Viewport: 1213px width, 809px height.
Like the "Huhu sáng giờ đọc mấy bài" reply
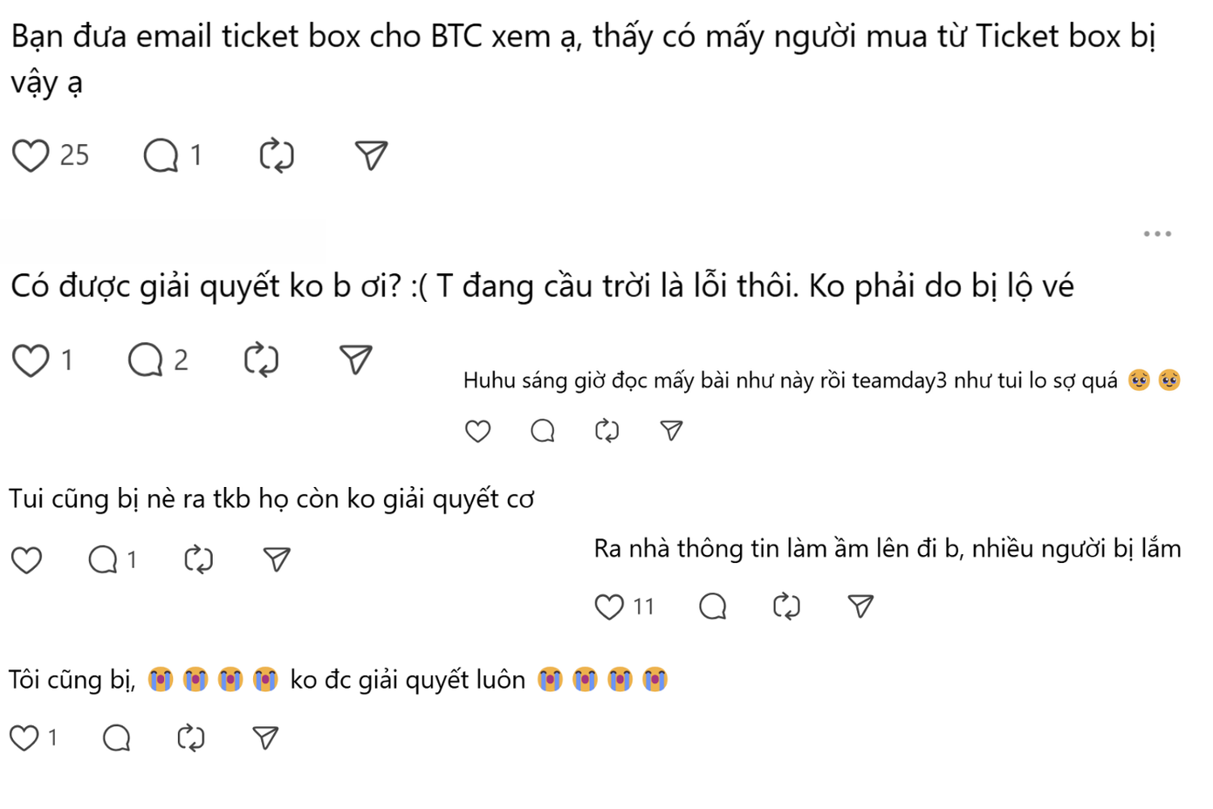477,429
